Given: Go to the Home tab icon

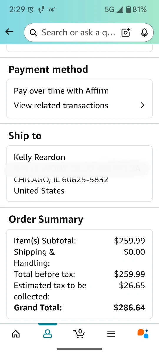Looking at the screenshot, I should (x=16, y=334).
